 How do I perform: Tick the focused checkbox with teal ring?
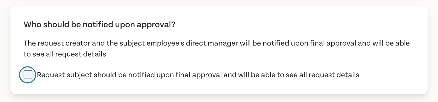coord(28,75)
